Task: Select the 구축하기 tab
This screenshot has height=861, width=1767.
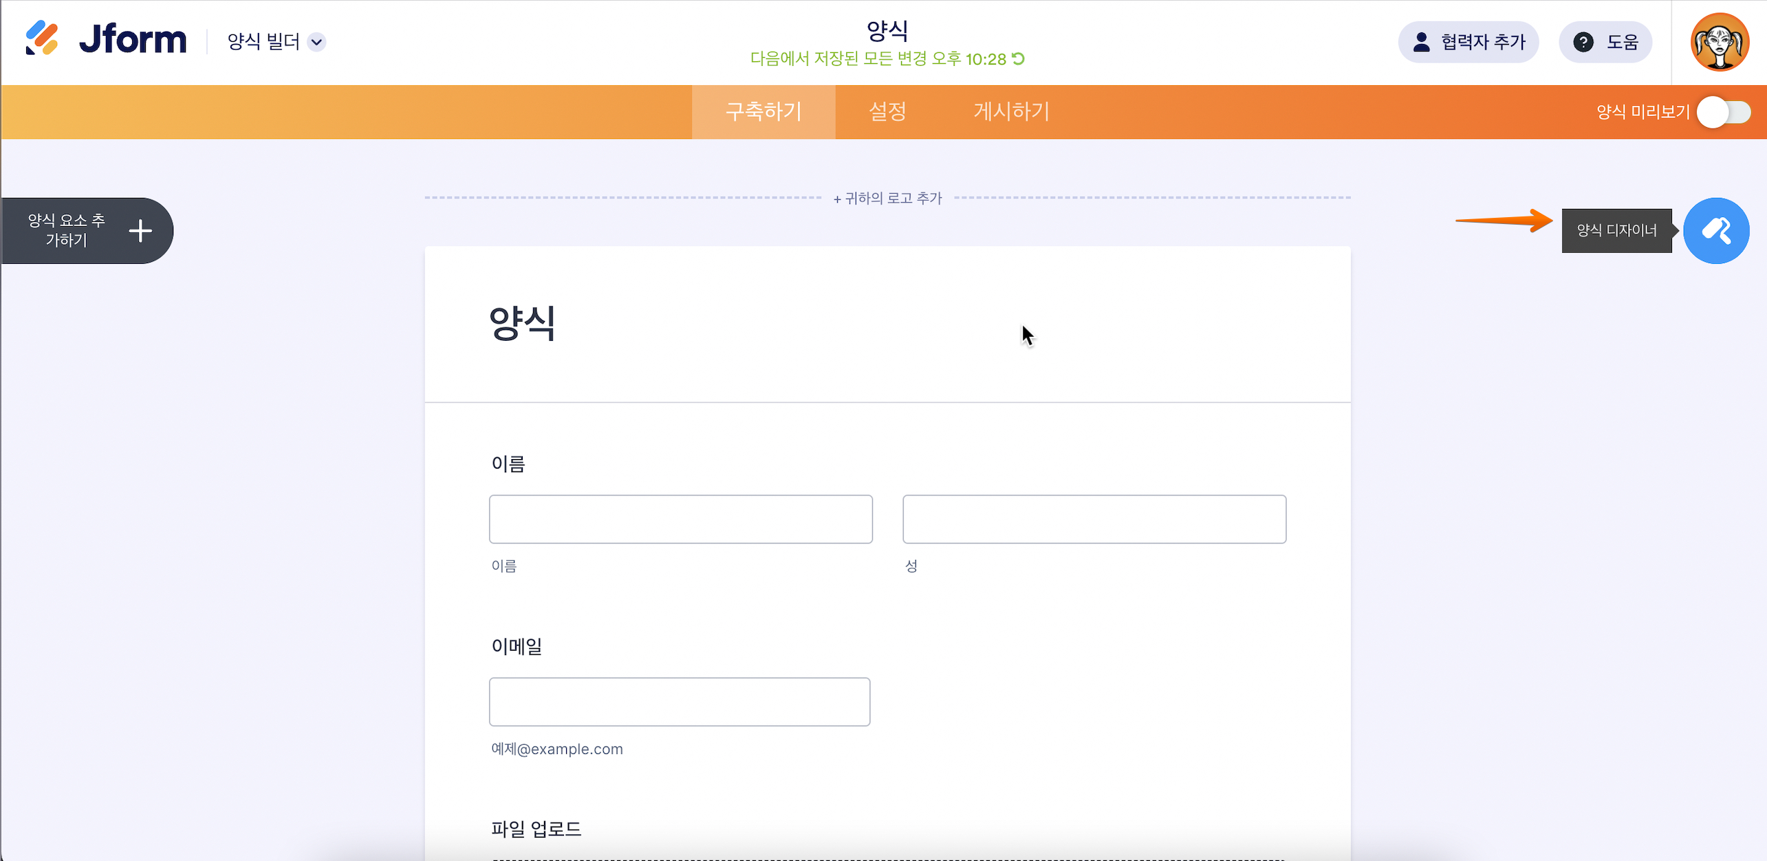Action: pyautogui.click(x=763, y=111)
